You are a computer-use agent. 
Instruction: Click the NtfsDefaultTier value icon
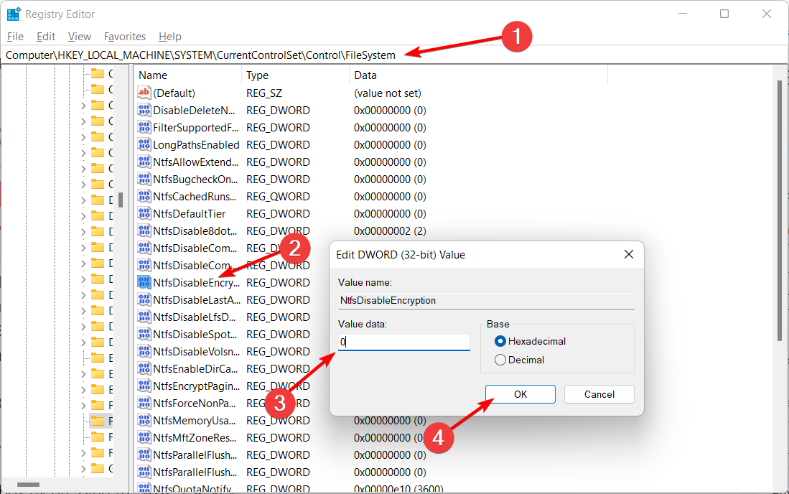144,213
